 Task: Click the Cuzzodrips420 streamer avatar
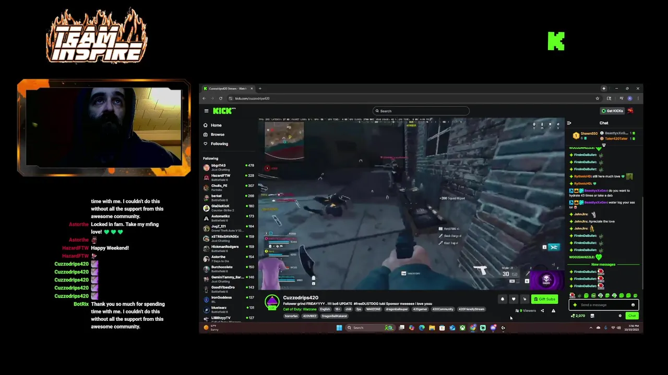[x=272, y=302]
